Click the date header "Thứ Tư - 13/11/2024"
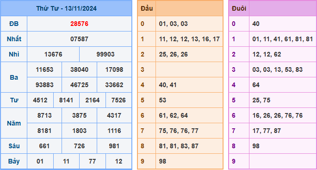The width and height of the screenshot is (317, 170). point(66,8)
